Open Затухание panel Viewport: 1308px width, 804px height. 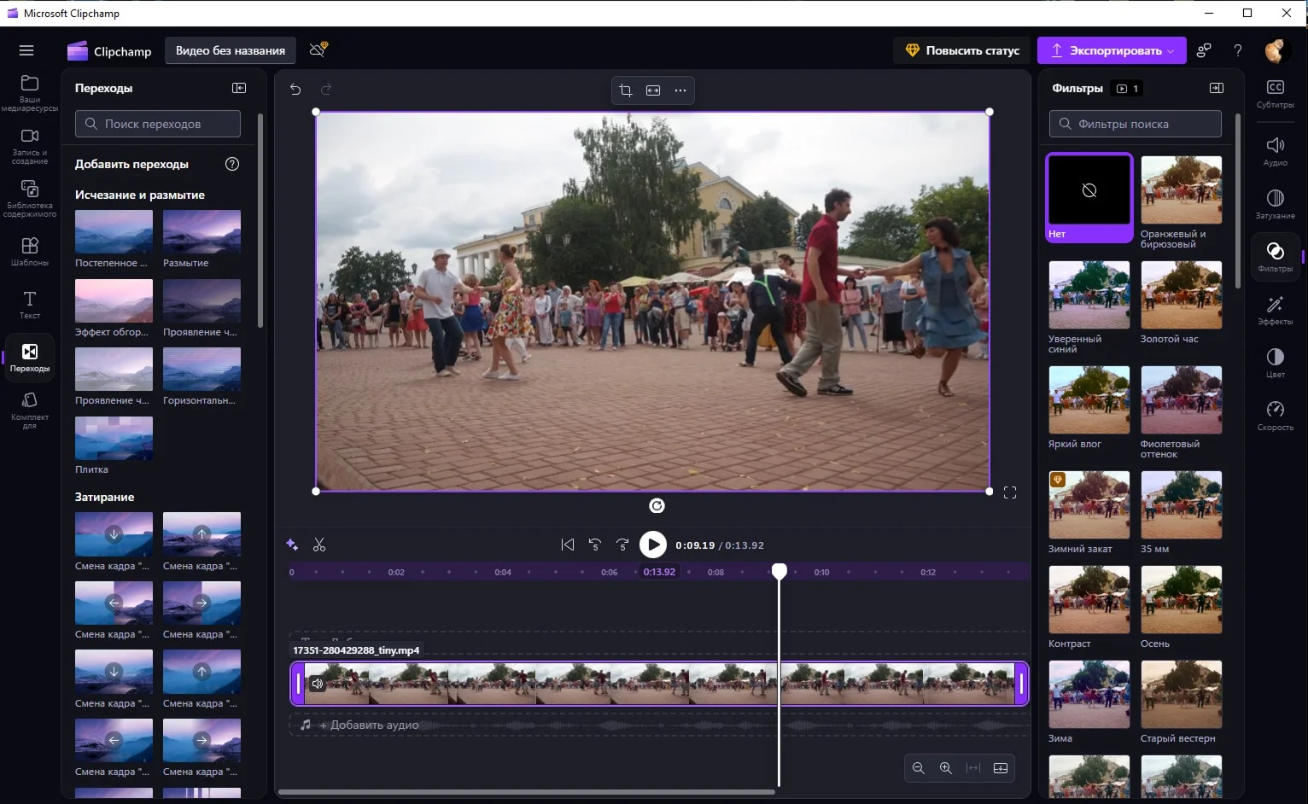tap(1276, 204)
